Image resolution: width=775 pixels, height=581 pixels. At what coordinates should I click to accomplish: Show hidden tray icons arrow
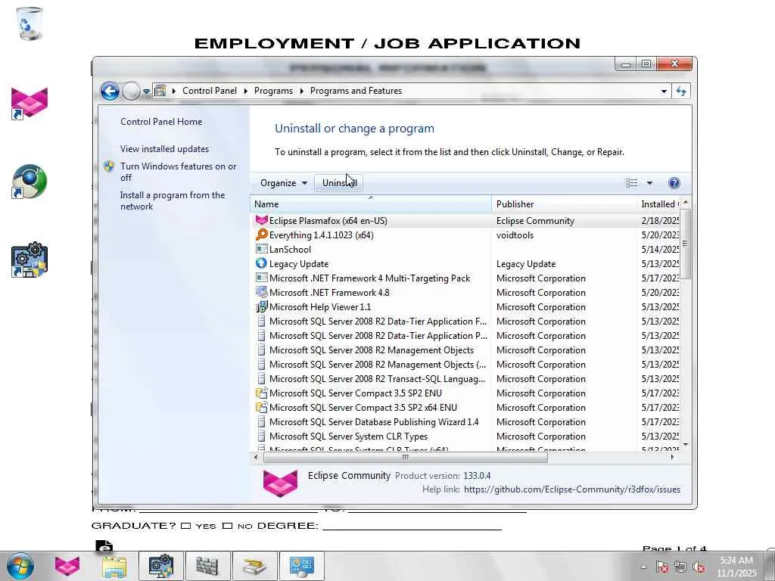click(x=643, y=567)
